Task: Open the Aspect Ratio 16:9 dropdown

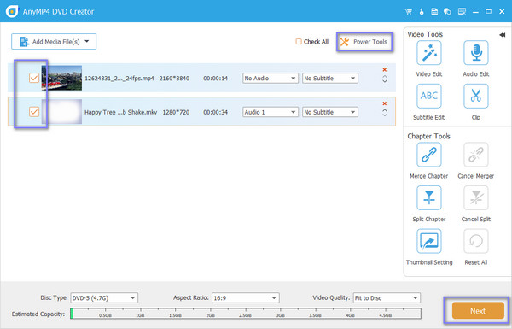Action: click(x=245, y=298)
